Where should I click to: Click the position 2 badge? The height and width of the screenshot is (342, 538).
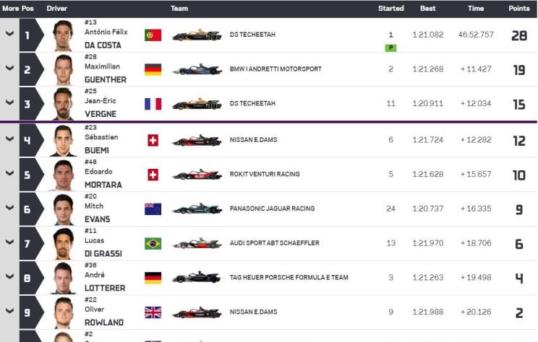(x=32, y=69)
